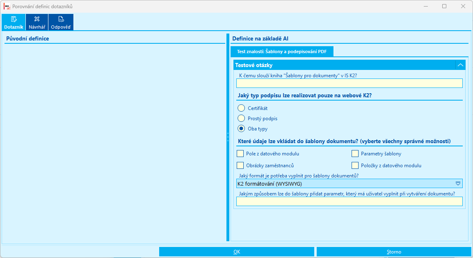This screenshot has width=473, height=258.
Task: Click the Definice na základě AI heading
Action: point(260,38)
